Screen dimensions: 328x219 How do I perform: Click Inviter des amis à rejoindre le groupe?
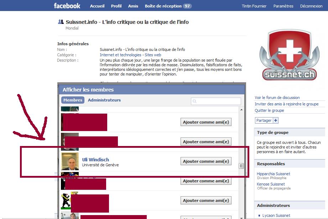(x=287, y=104)
